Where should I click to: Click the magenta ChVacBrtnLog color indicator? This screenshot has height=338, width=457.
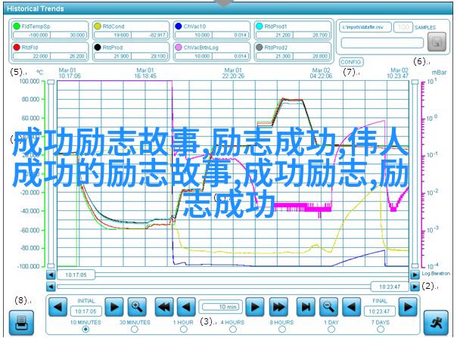[179, 47]
